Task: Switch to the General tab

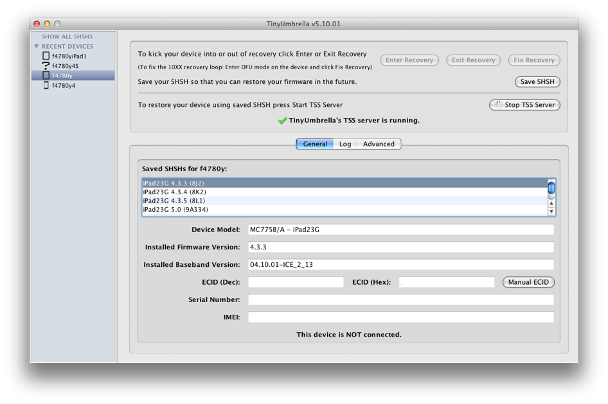Action: (315, 144)
